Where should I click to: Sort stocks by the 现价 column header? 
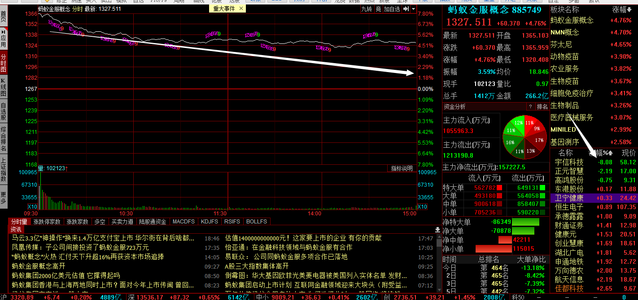coord(629,153)
